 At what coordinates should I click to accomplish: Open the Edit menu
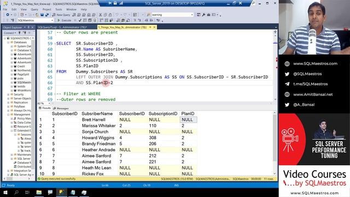click(x=14, y=9)
